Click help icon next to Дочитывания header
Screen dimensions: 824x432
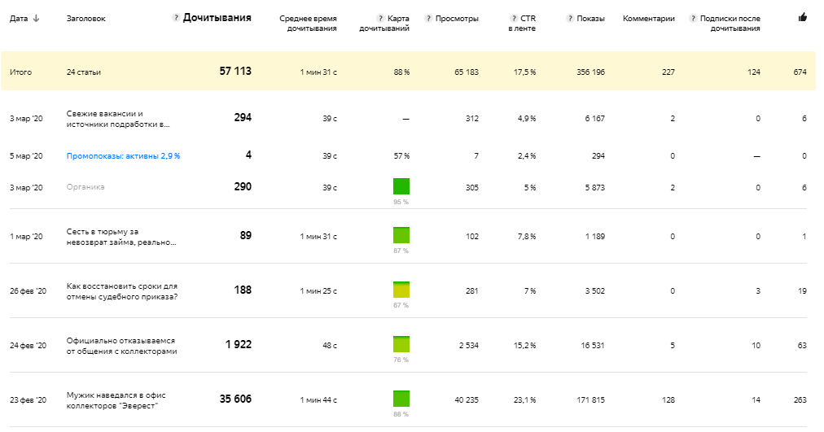[176, 18]
